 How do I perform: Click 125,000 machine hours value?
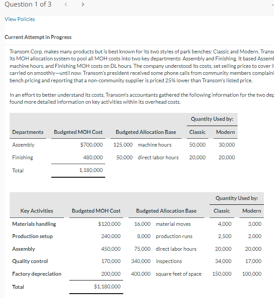(x=123, y=145)
